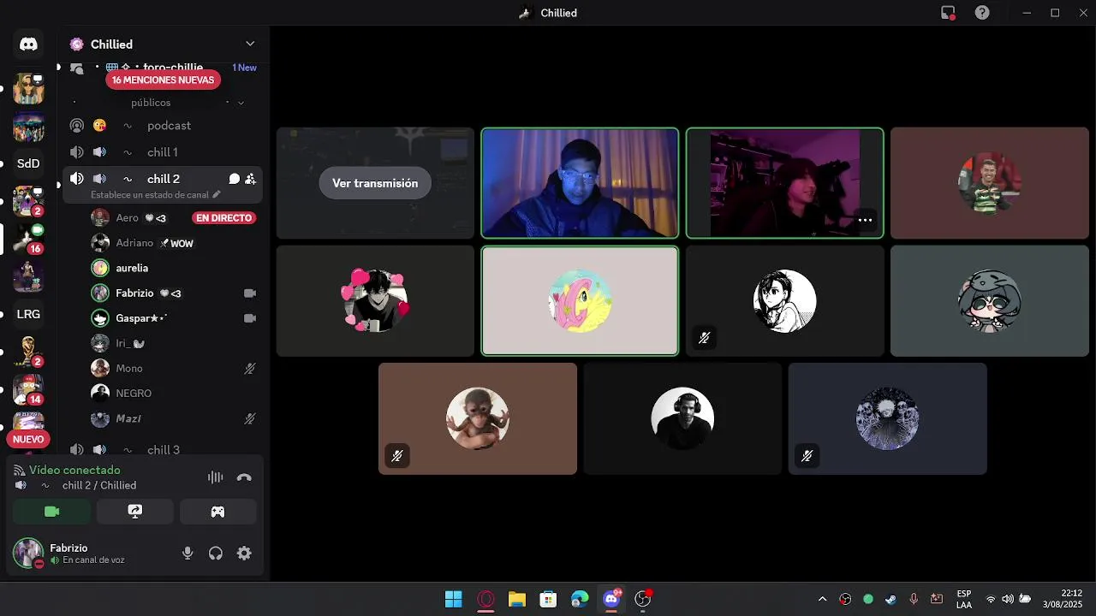The height and width of the screenshot is (616, 1096).
Task: Turn off camera with green video button
Action: tap(51, 512)
